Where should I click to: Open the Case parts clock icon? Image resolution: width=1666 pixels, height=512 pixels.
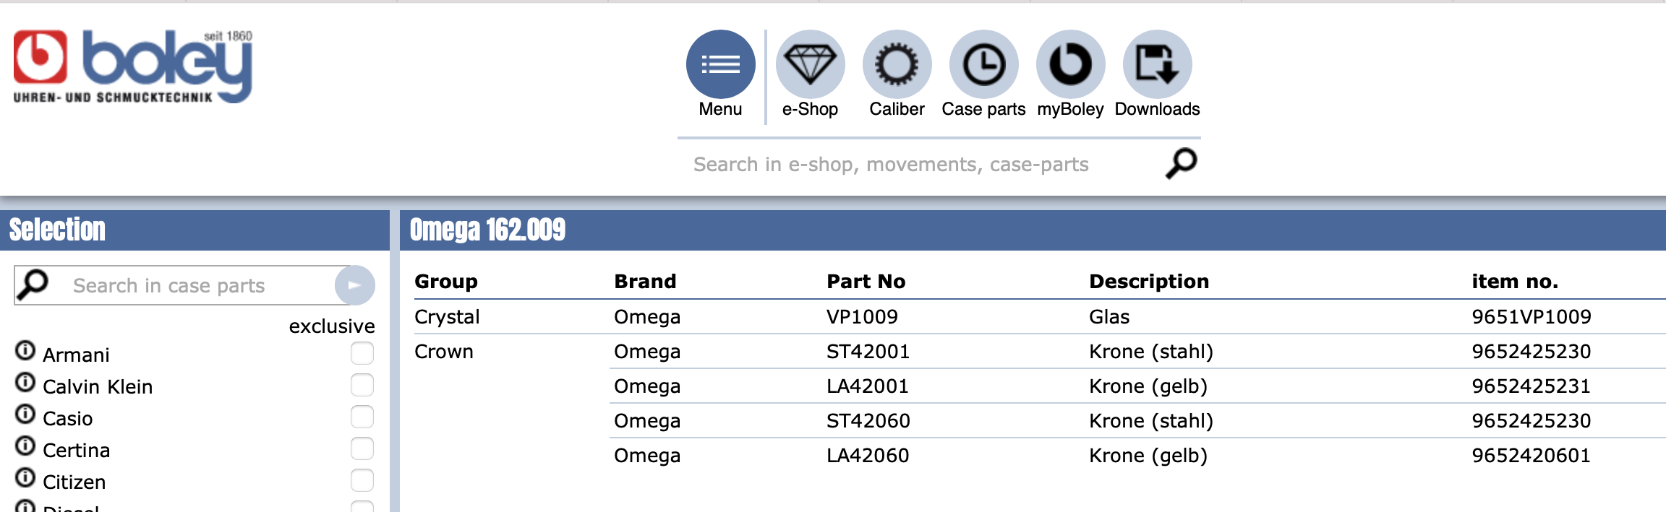click(983, 65)
